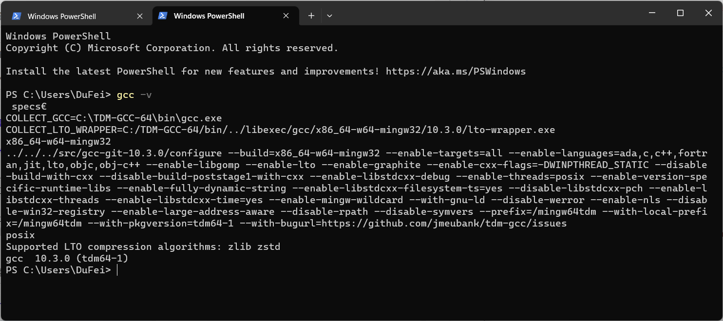Click the 'gcc 10.3.0 (tdm64-1)' version line
The width and height of the screenshot is (723, 321).
tap(67, 259)
